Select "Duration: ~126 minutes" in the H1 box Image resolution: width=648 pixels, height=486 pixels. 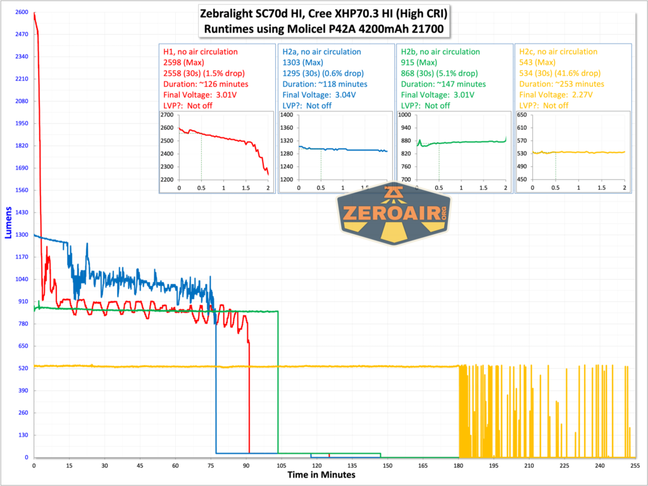point(206,84)
